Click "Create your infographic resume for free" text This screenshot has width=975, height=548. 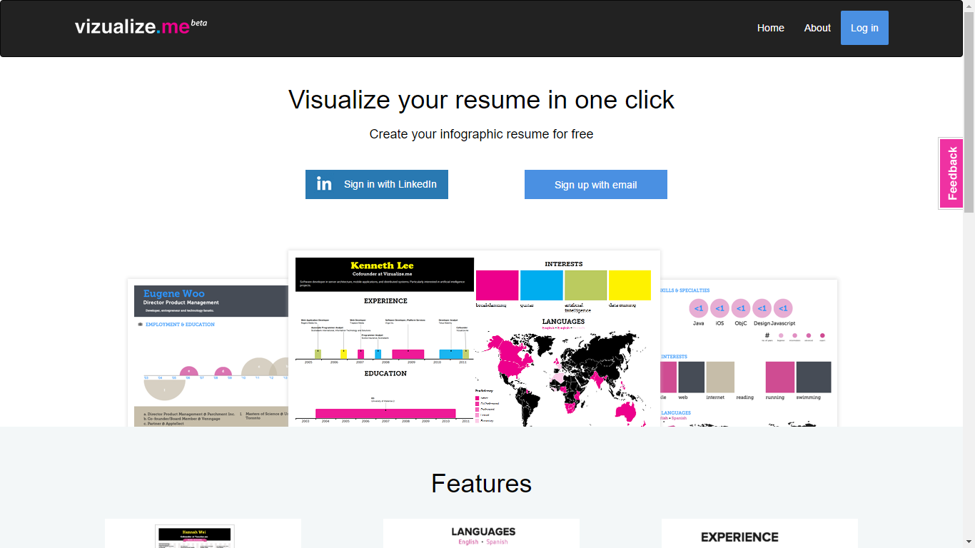click(482, 134)
